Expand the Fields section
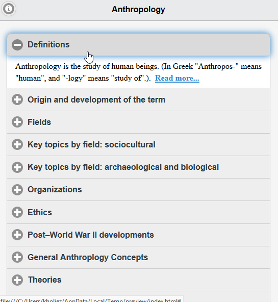The width and height of the screenshot is (278, 302). click(138, 122)
